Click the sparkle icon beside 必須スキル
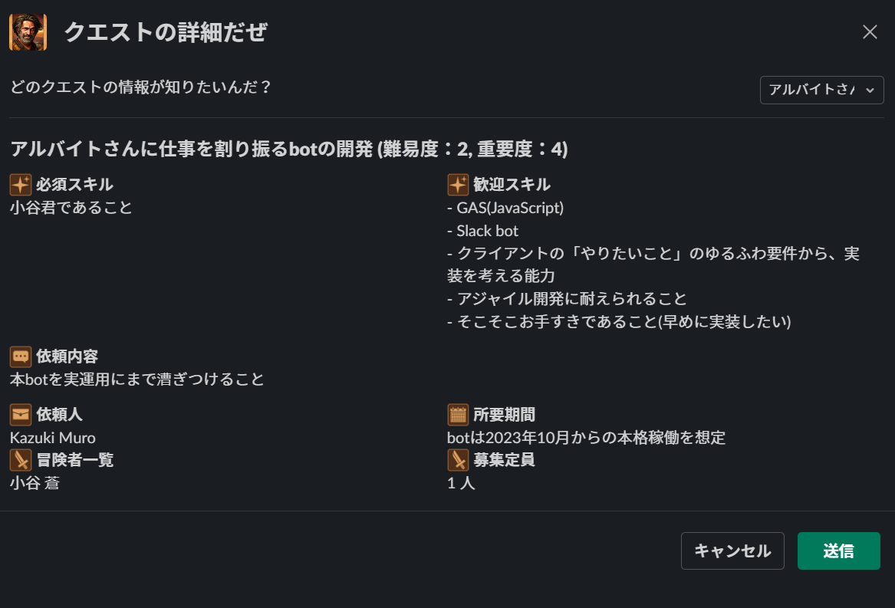 [x=21, y=185]
